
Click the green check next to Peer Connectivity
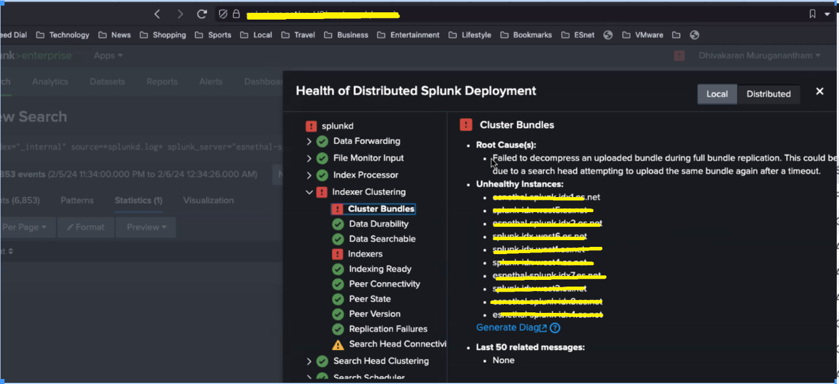coord(337,284)
